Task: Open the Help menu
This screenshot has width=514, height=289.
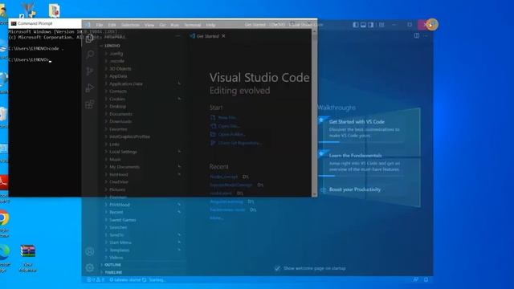Action: tap(210, 25)
